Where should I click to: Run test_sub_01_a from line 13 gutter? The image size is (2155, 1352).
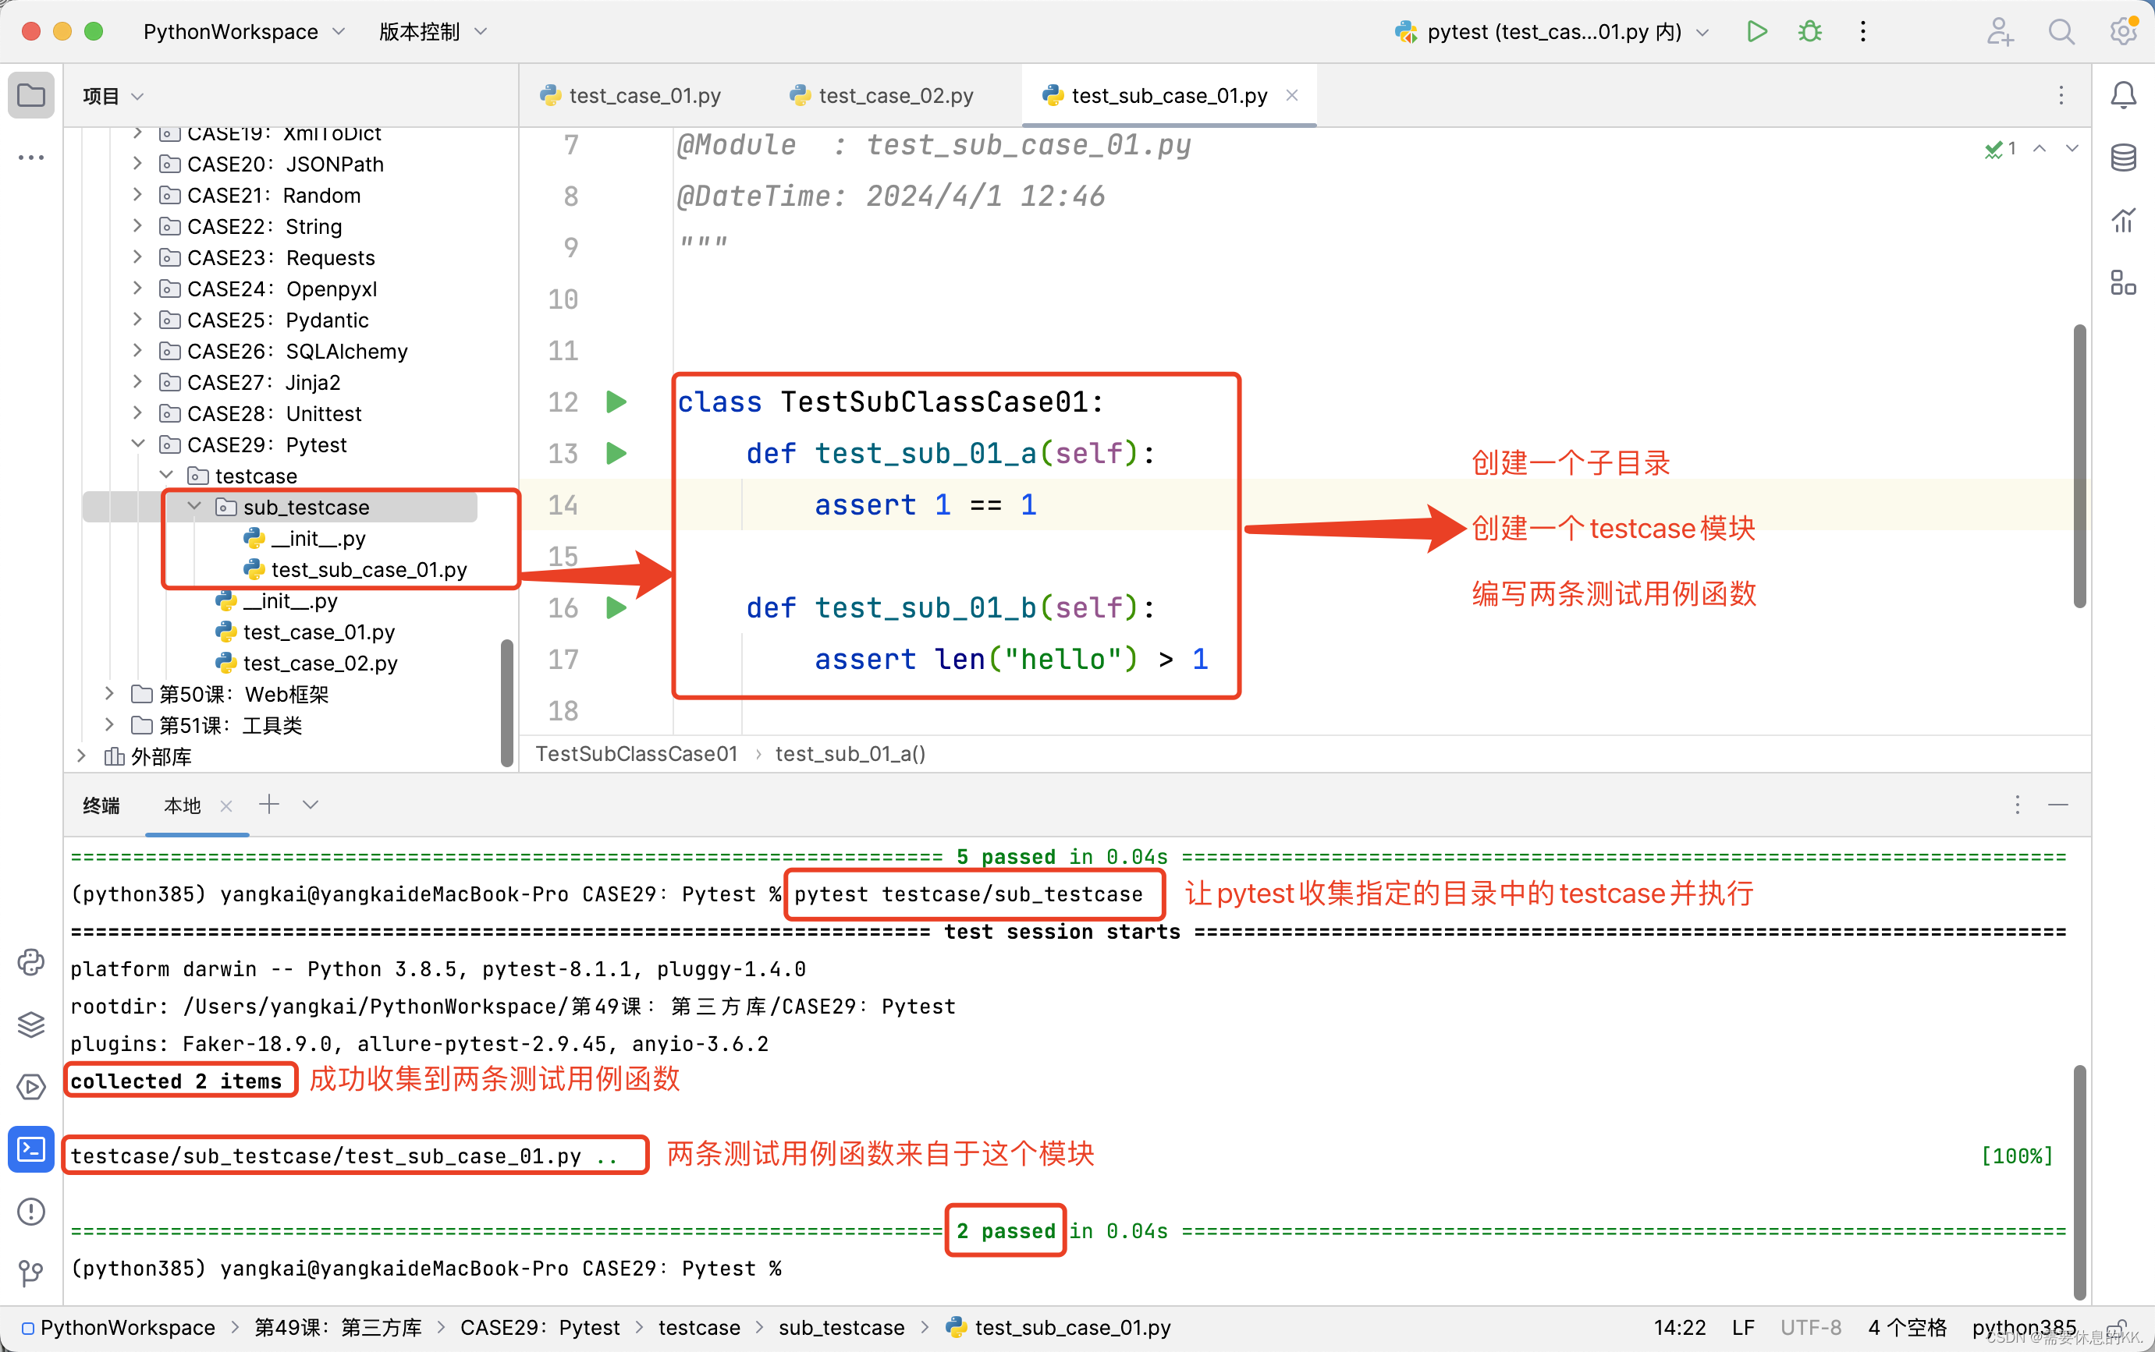[x=616, y=453]
